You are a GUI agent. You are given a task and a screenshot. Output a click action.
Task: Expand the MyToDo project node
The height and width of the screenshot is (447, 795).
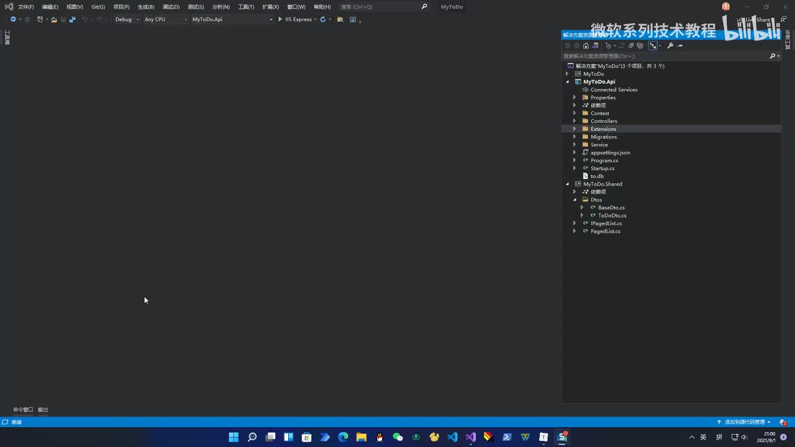567,74
